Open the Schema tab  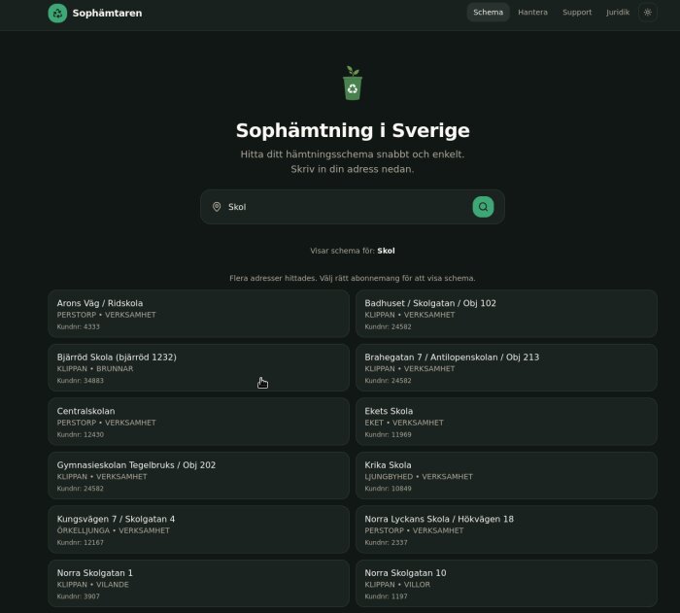pos(488,13)
